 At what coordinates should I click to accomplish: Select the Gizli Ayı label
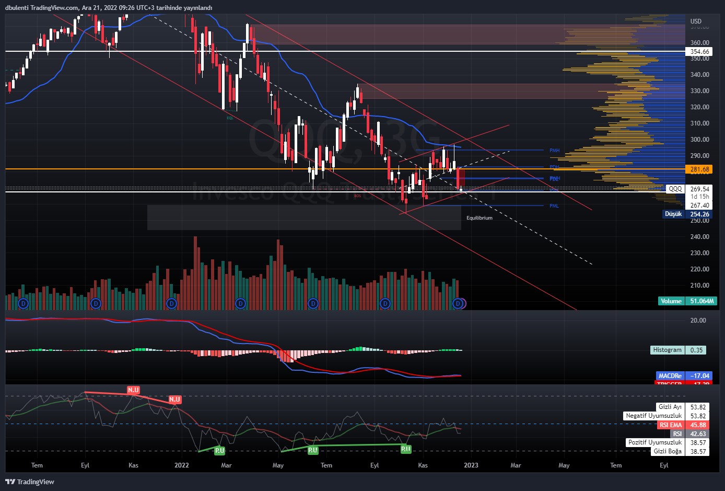point(670,407)
